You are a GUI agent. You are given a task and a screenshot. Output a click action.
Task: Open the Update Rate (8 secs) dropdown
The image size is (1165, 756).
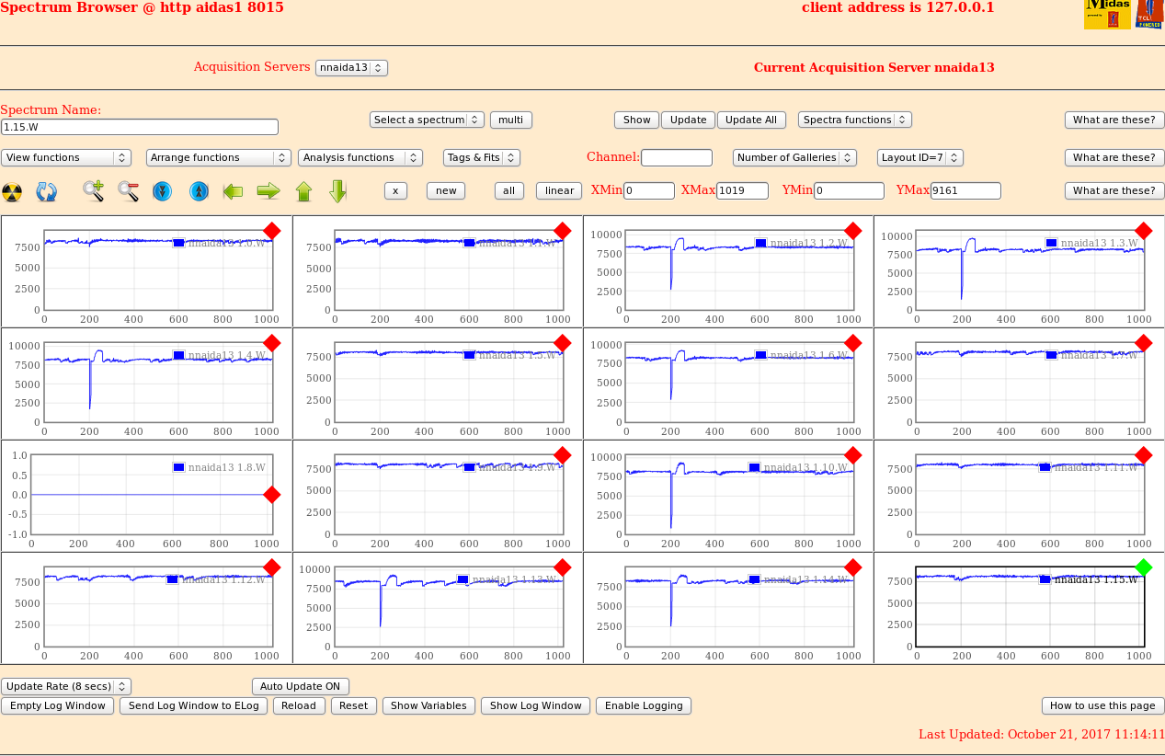(66, 686)
